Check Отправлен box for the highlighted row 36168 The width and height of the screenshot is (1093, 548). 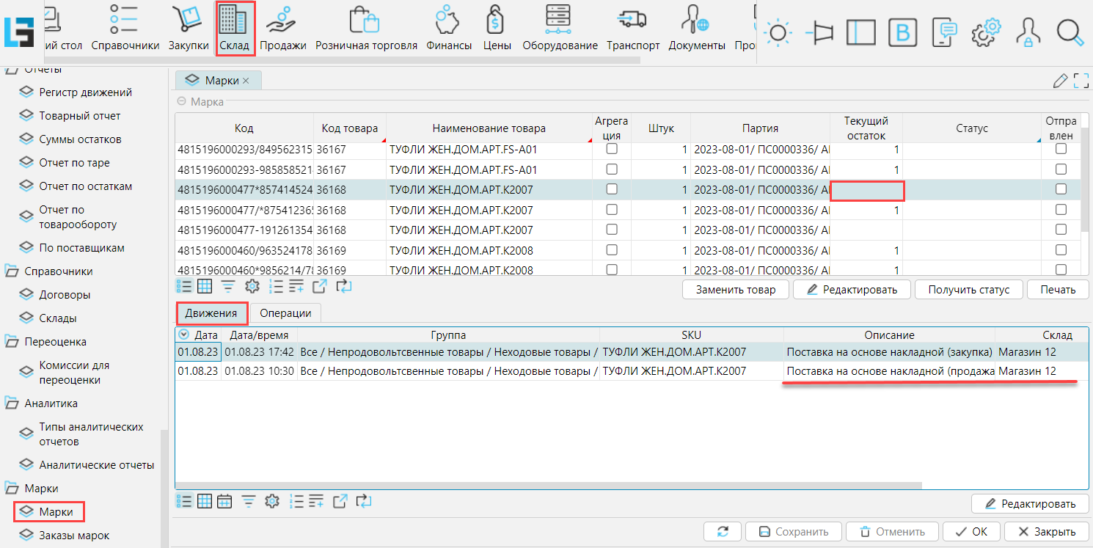1061,189
